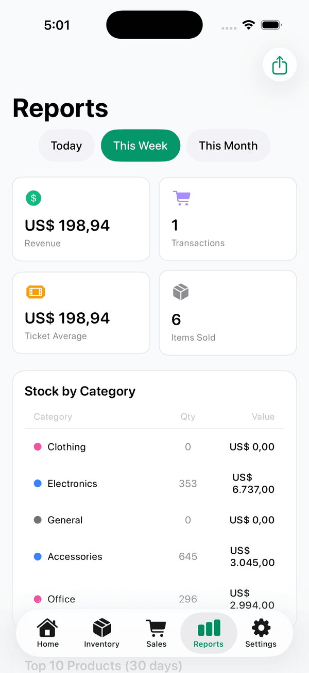Tap the share icon at the top right

[x=280, y=65]
